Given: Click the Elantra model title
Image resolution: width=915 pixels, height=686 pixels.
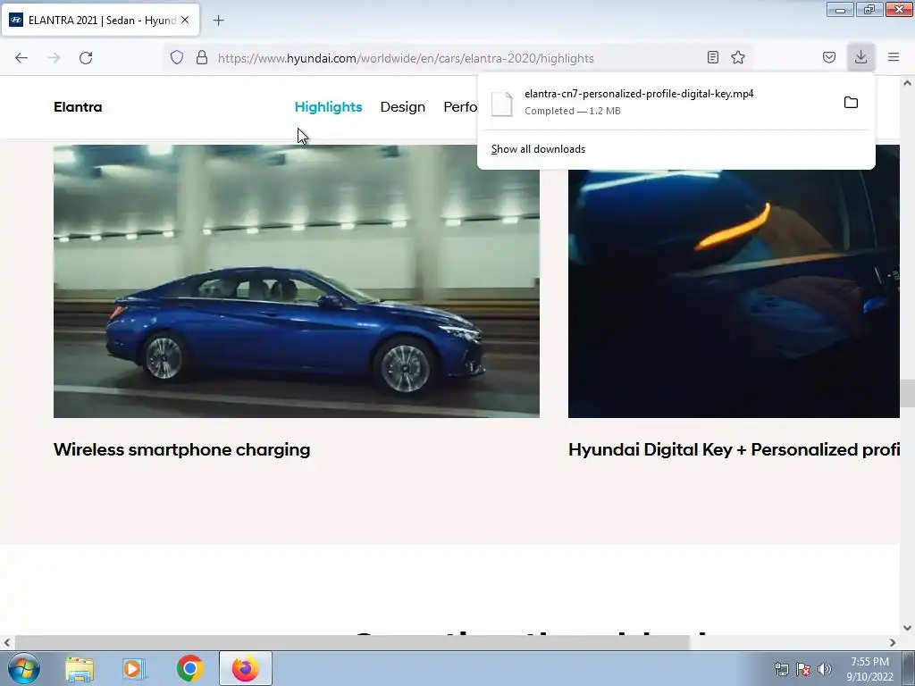Looking at the screenshot, I should point(78,107).
